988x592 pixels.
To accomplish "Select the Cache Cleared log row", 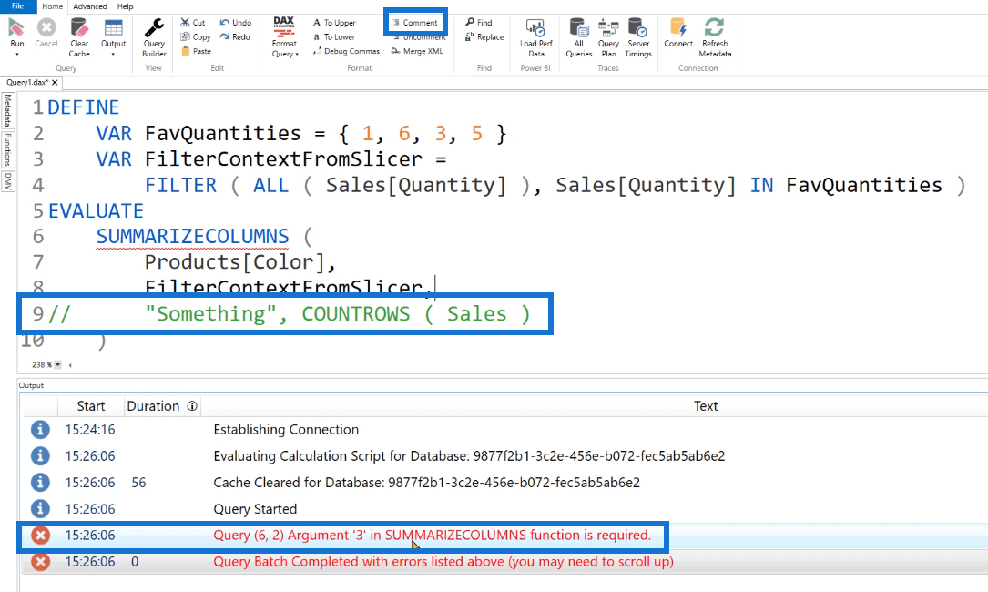I will click(504, 483).
